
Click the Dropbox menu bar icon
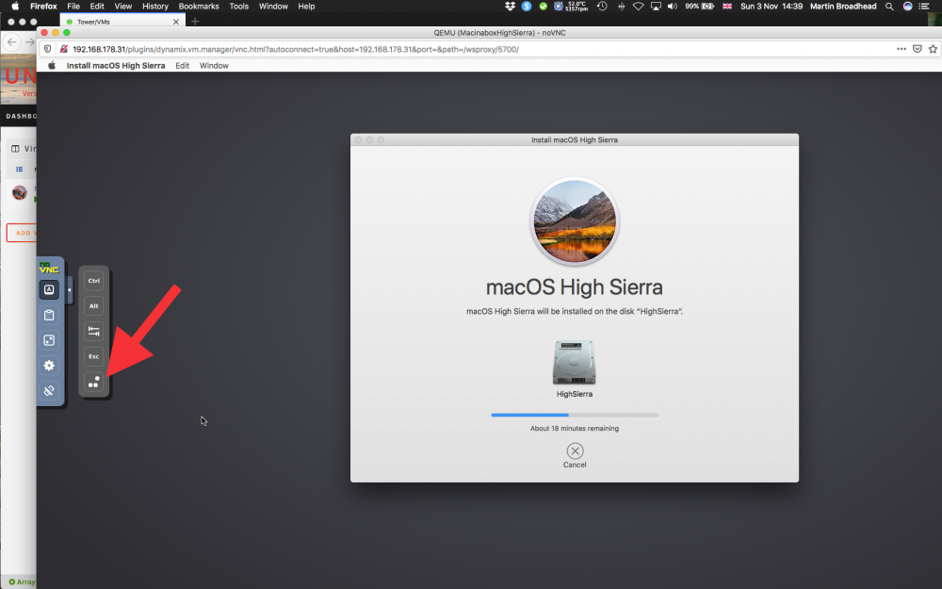[x=510, y=6]
